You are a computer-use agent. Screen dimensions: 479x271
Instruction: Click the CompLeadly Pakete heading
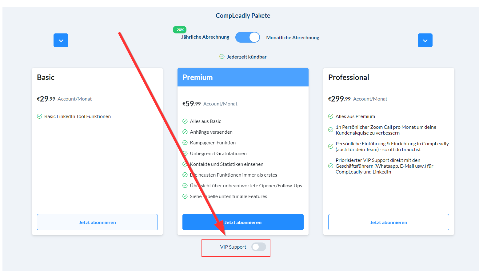(243, 16)
